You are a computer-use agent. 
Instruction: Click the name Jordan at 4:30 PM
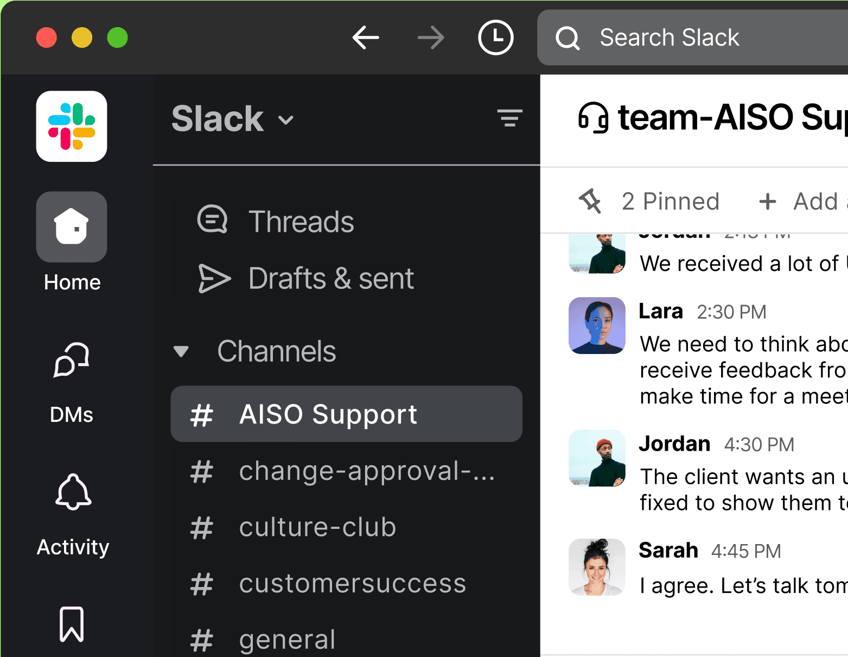point(674,444)
